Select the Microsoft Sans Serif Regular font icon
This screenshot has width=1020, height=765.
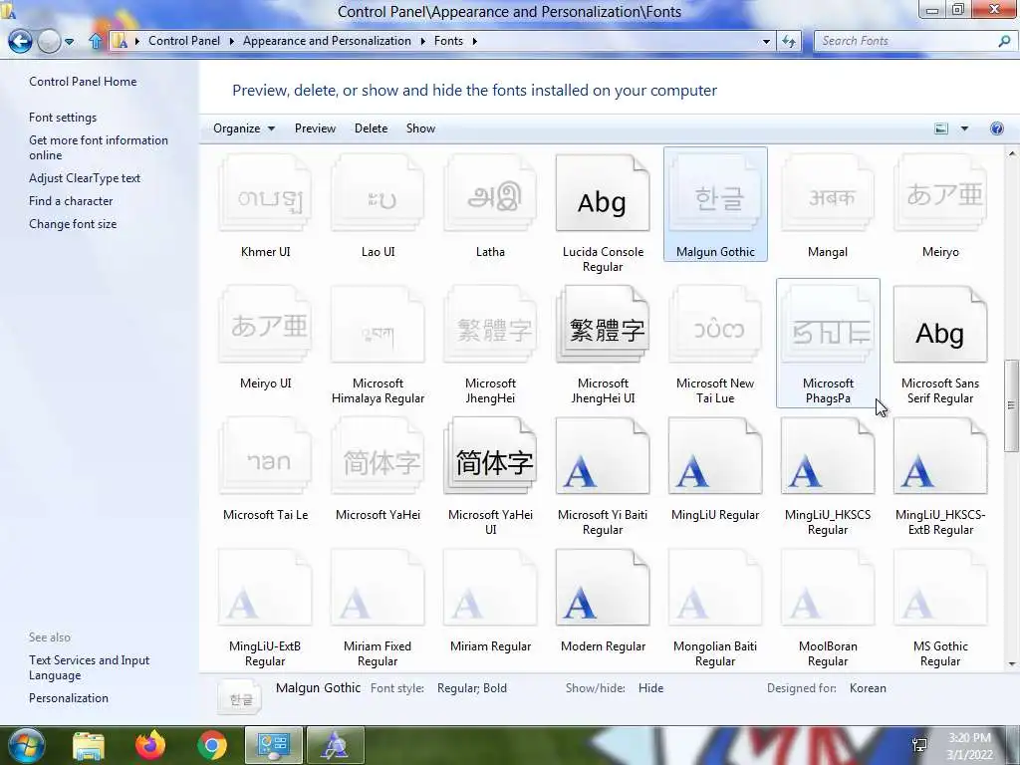coord(940,325)
